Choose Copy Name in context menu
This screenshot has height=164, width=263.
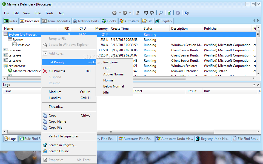point(69,121)
